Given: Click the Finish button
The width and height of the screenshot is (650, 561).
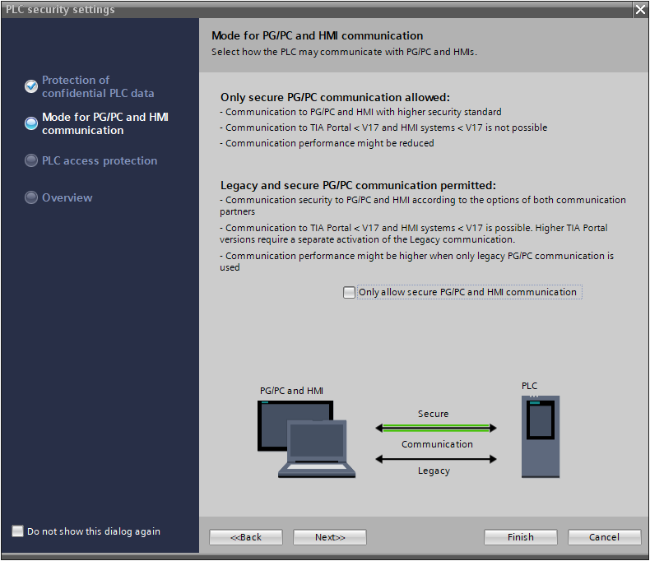Looking at the screenshot, I should (x=521, y=537).
